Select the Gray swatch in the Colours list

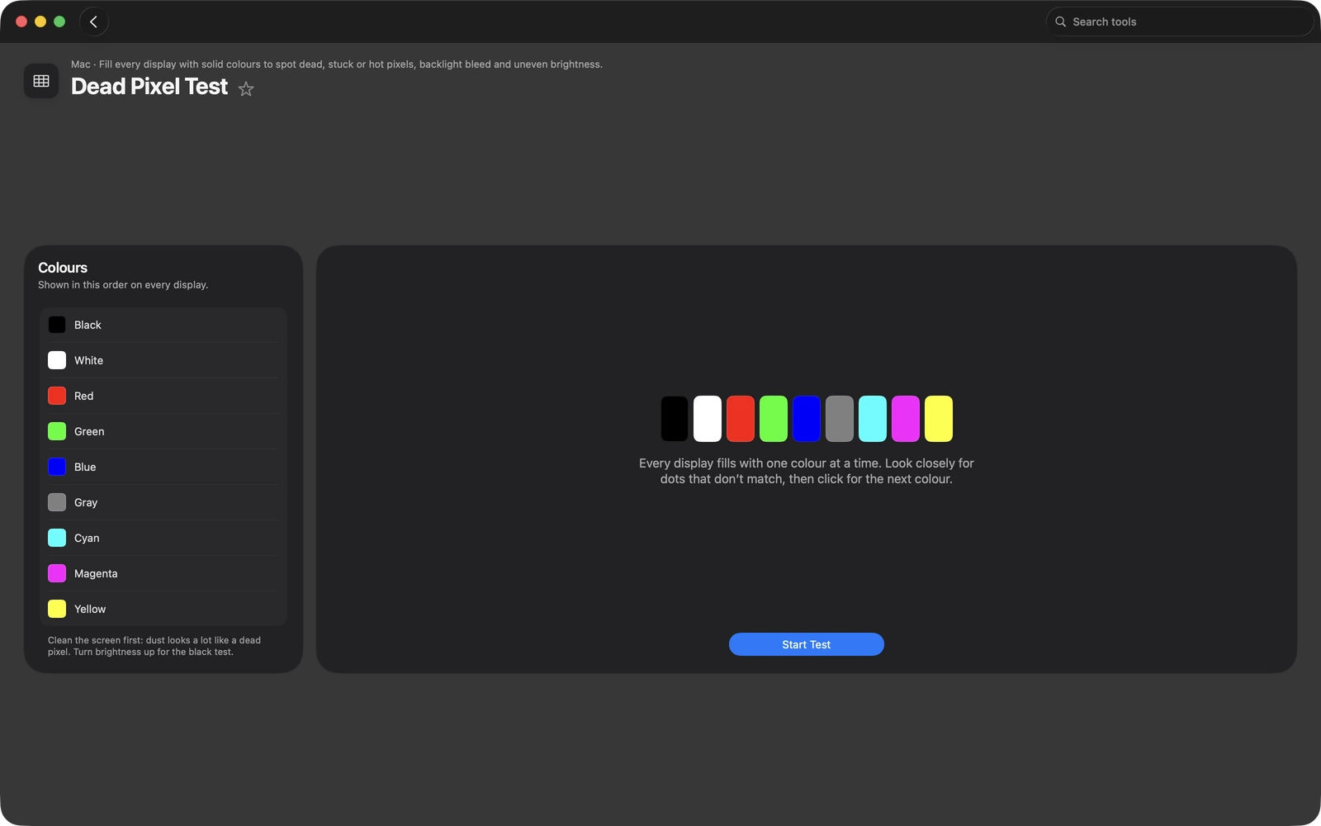tap(57, 502)
